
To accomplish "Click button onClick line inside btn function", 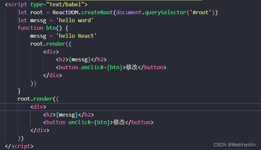I will pos(111,67).
